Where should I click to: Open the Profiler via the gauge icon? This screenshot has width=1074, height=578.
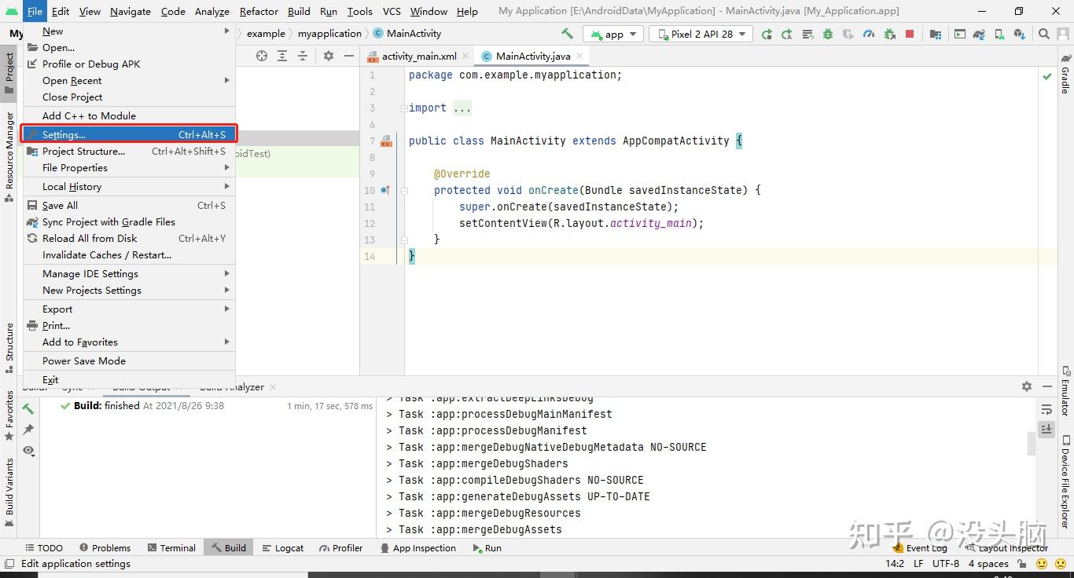[869, 34]
